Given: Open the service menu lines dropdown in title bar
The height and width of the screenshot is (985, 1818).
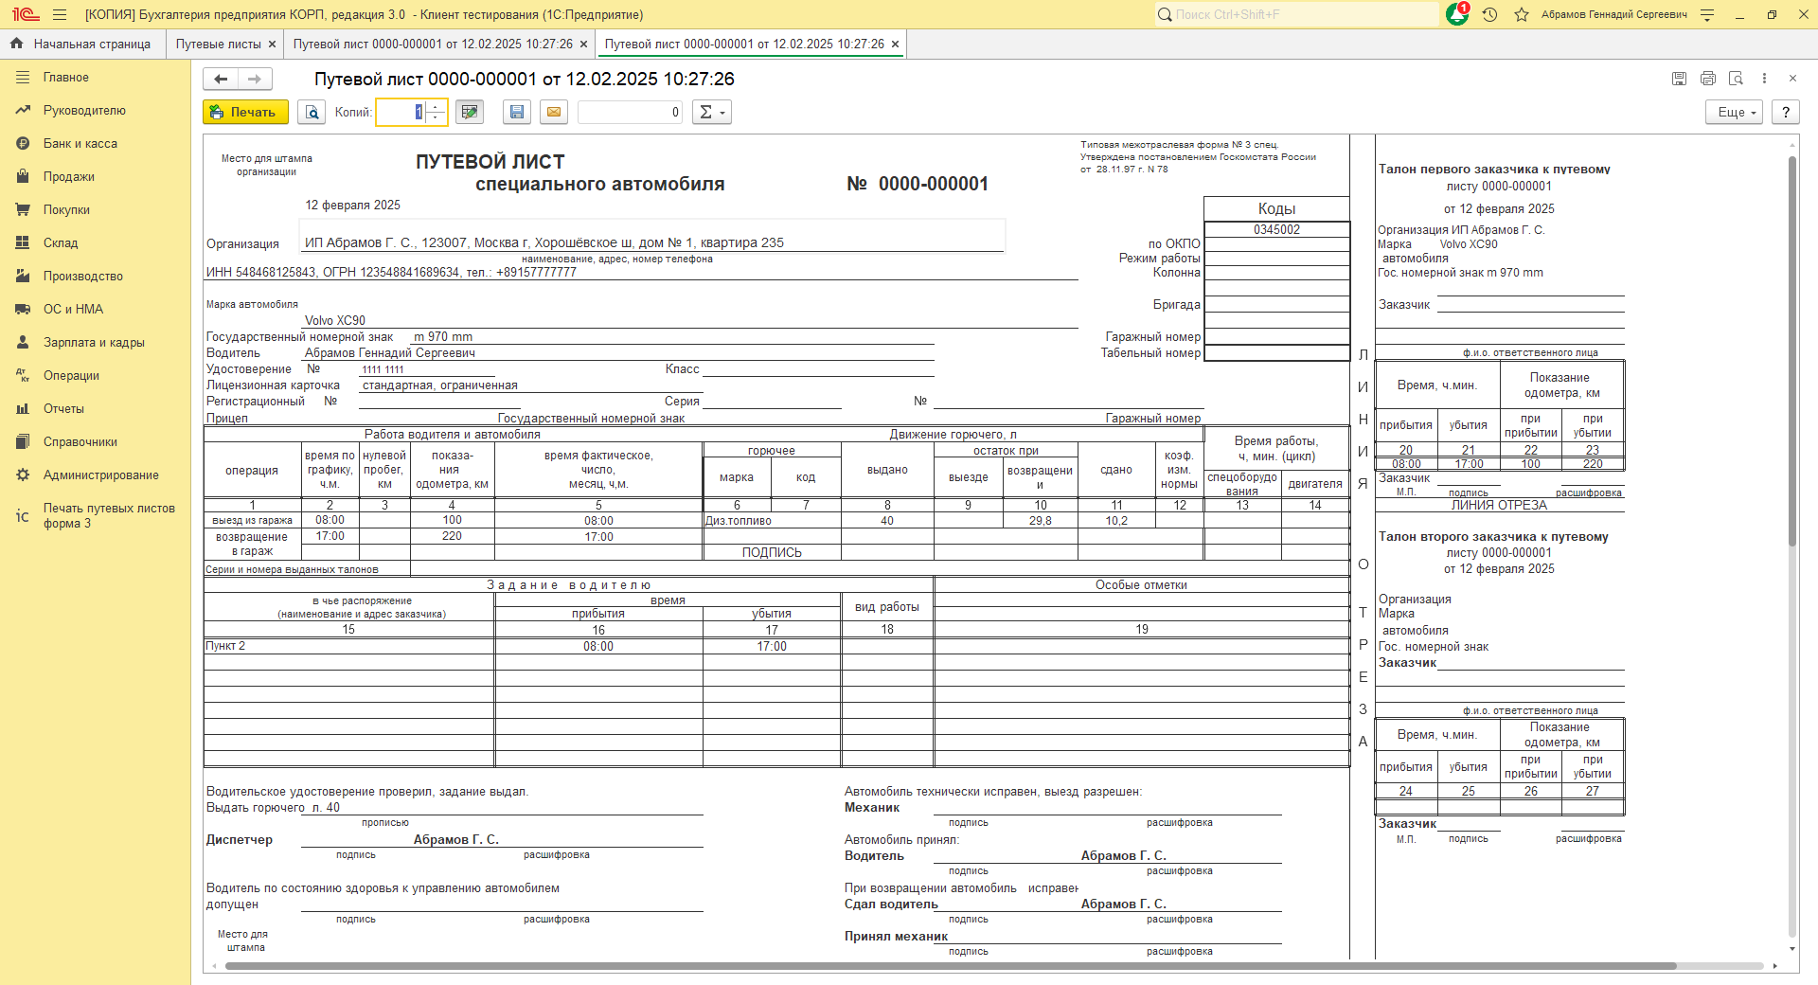Looking at the screenshot, I should 1707,15.
